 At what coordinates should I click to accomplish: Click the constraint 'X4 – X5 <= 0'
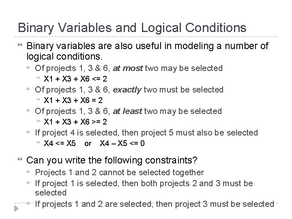pyautogui.click(x=122, y=144)
